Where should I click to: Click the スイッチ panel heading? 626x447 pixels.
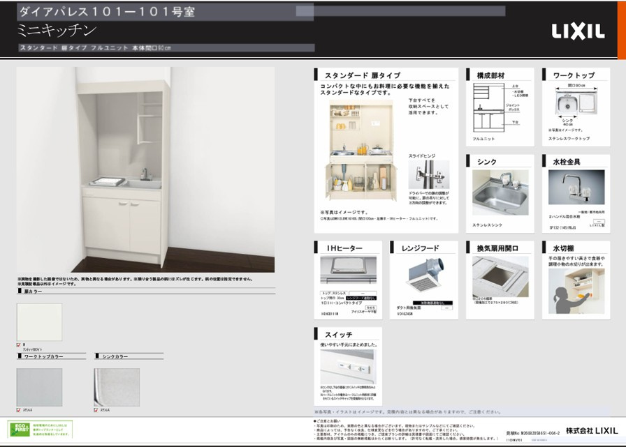339,335
